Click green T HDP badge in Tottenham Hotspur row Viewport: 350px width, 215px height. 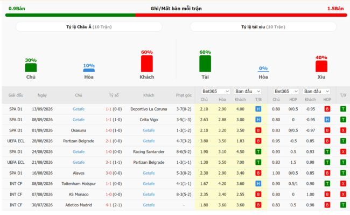click(327, 184)
